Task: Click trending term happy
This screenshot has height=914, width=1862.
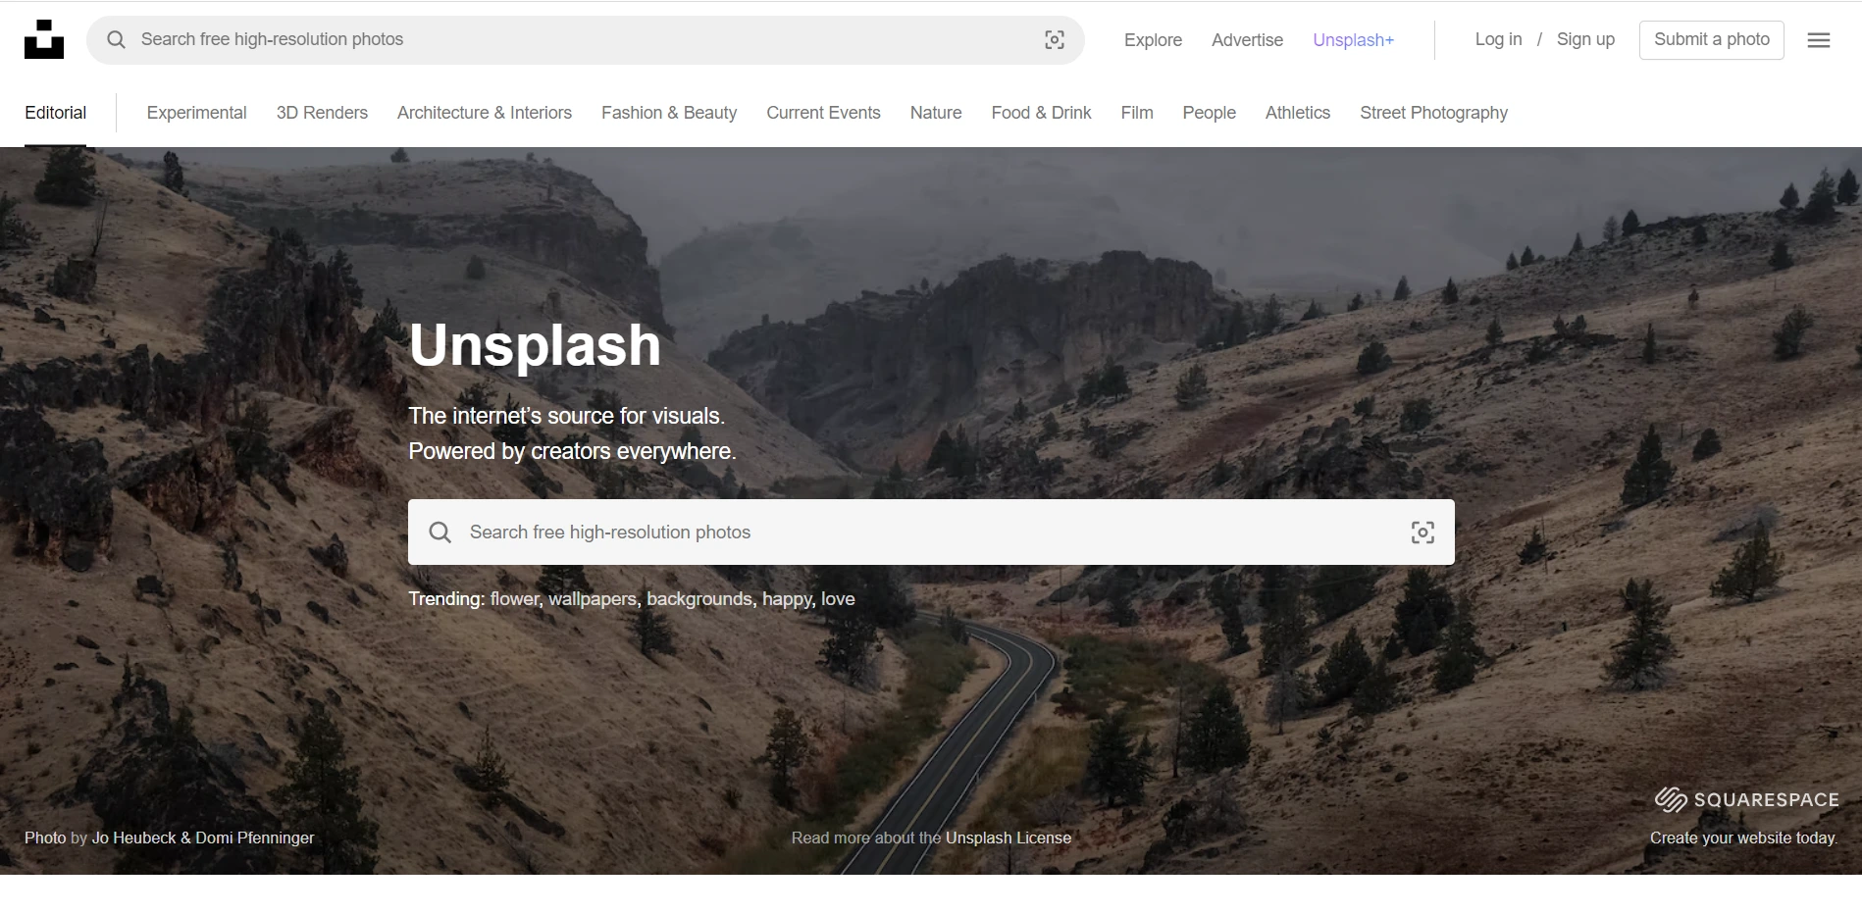Action: tap(787, 599)
